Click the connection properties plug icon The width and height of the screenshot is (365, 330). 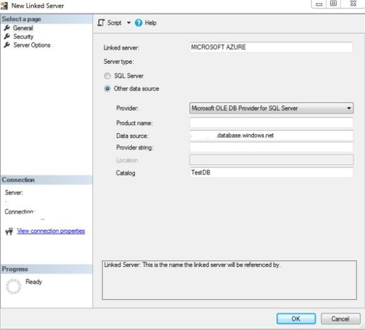click(x=9, y=231)
